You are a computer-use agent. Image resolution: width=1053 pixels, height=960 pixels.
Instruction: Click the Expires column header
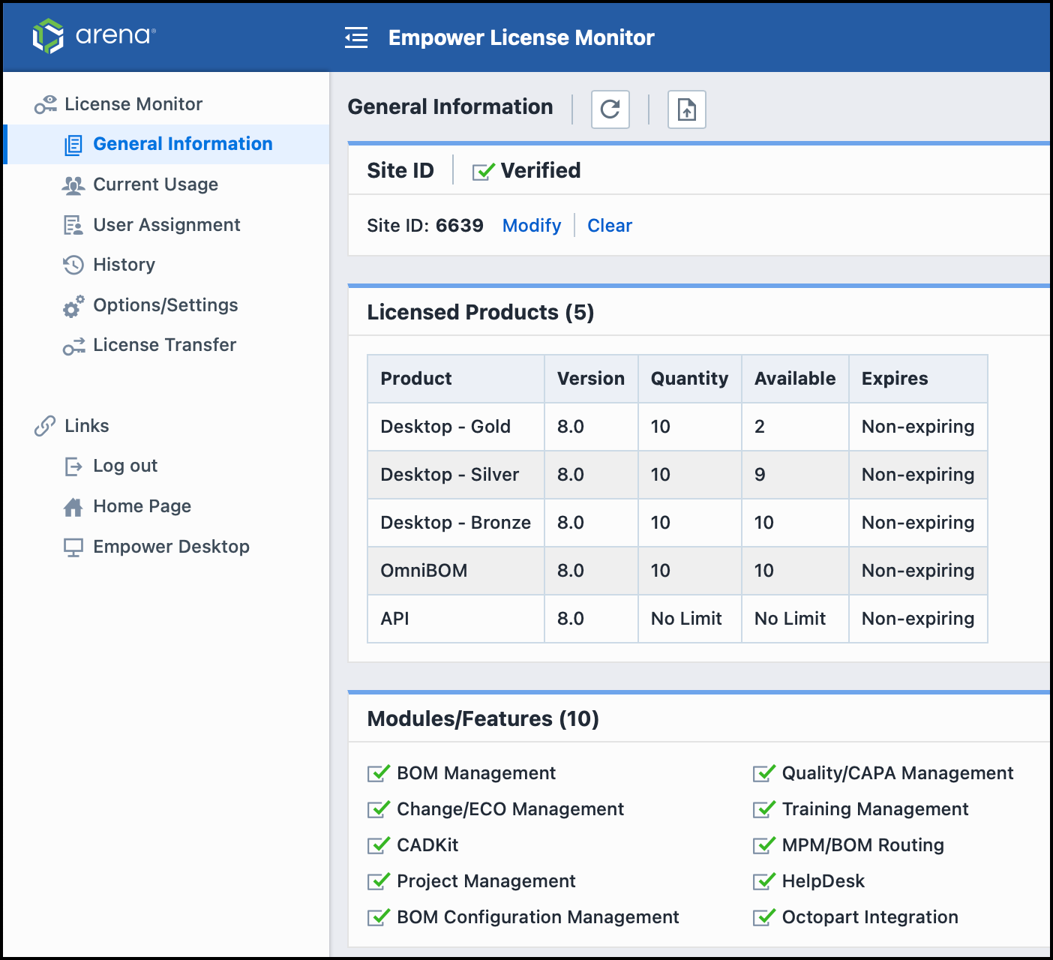(918, 379)
